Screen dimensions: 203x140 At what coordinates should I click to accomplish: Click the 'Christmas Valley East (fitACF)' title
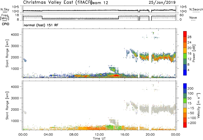(58, 2)
